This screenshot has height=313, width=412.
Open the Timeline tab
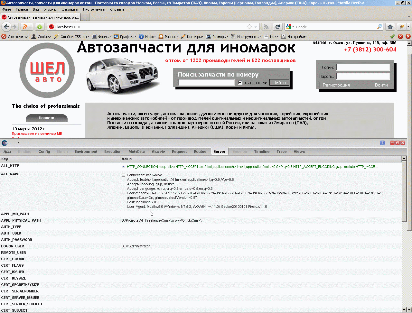[262, 152]
